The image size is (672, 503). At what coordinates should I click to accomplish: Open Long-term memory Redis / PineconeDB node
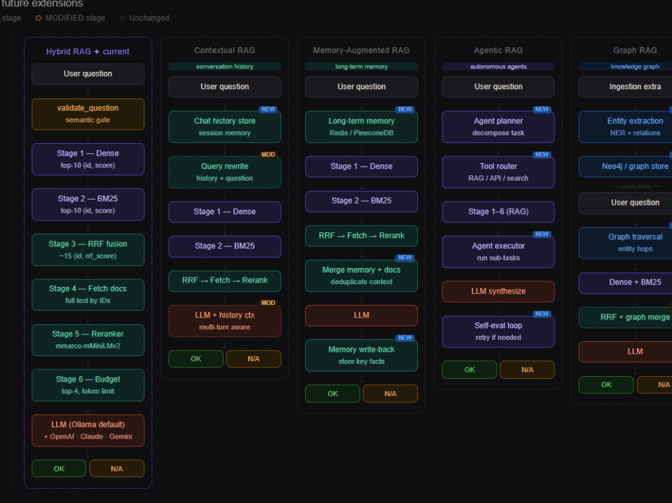[x=362, y=127]
